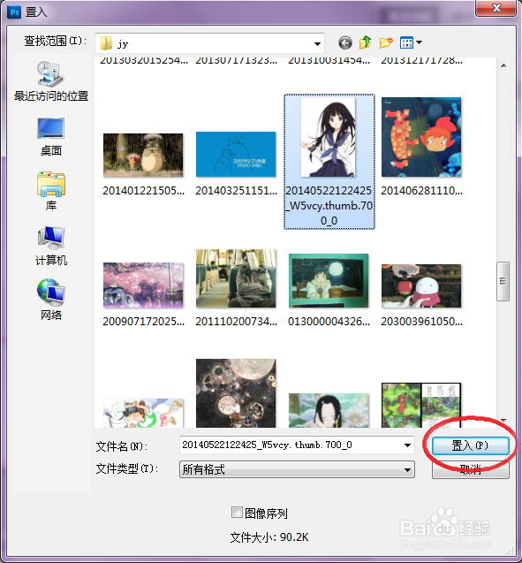The width and height of the screenshot is (522, 563).
Task: Click file name 203003961050...
Action: [421, 322]
